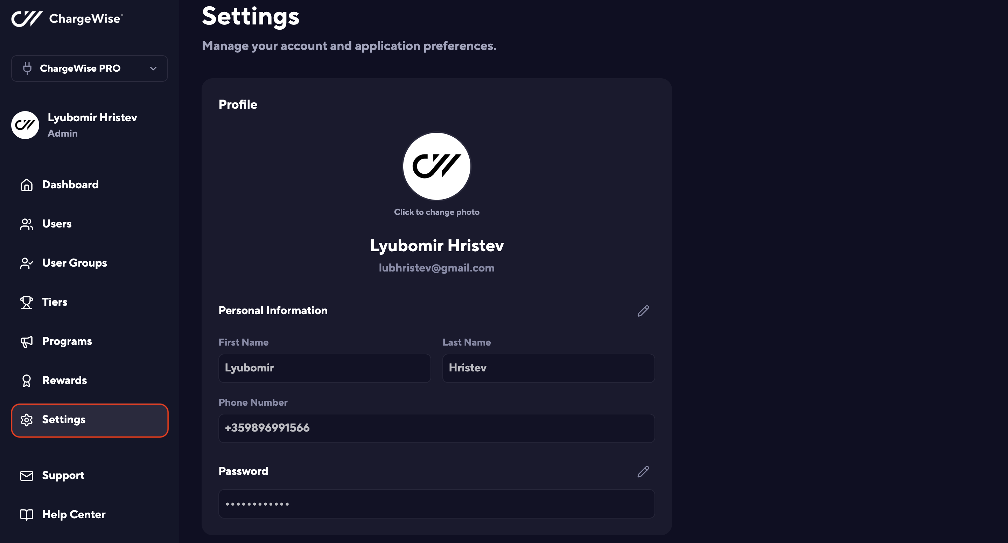Screen dimensions: 1008x543
Task: Click the Password edit pencil icon
Action: 643,471
